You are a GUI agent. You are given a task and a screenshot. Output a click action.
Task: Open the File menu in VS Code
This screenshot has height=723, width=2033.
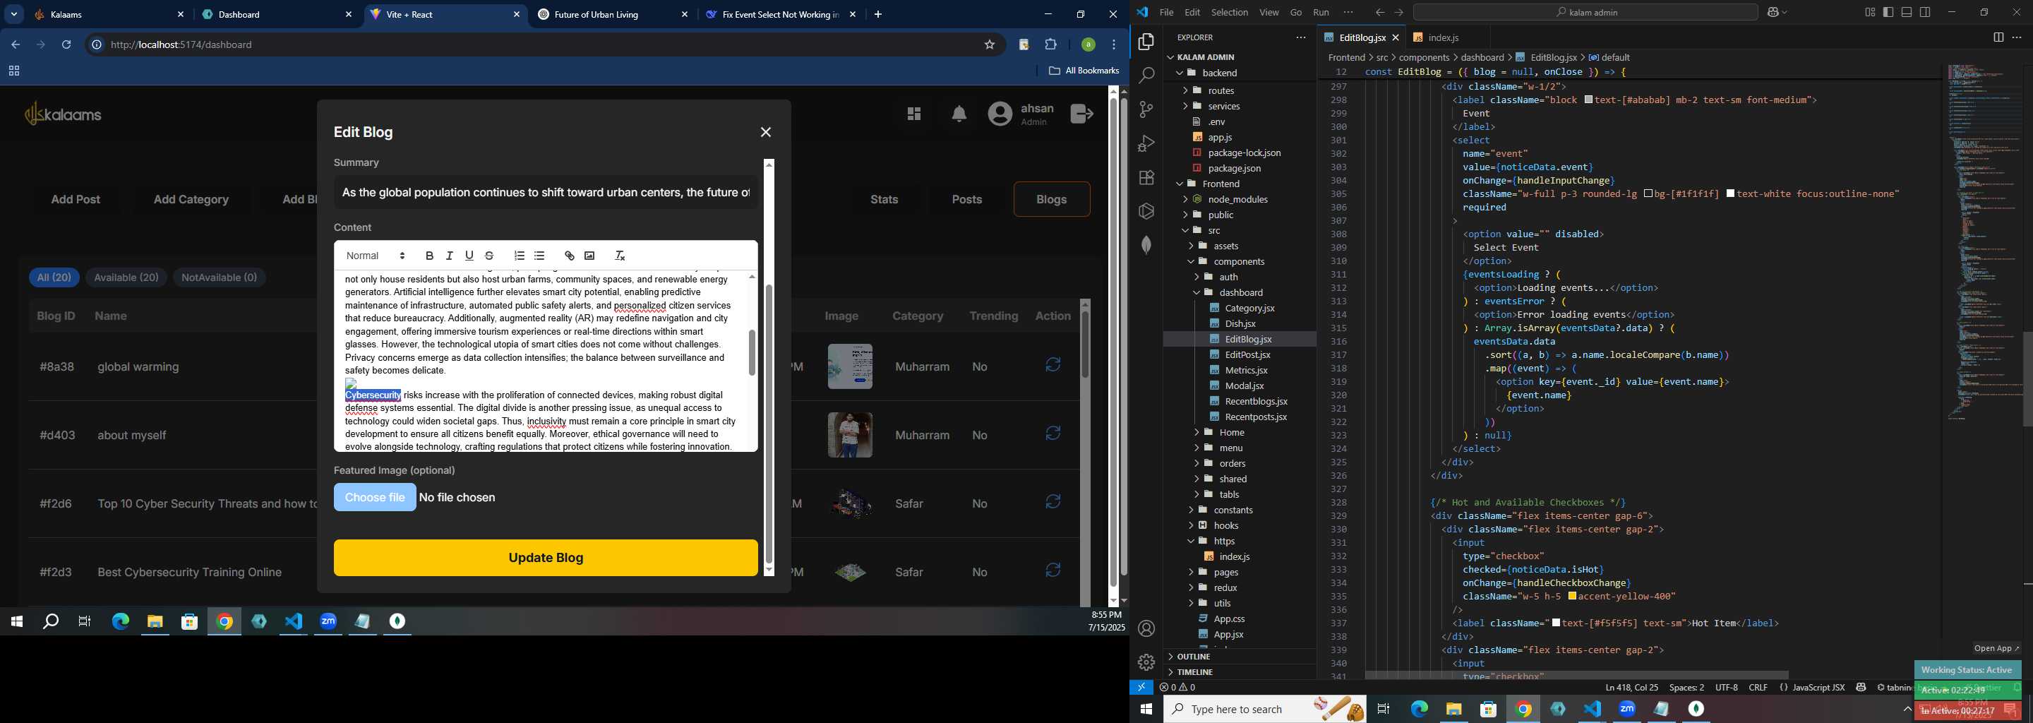point(1166,13)
